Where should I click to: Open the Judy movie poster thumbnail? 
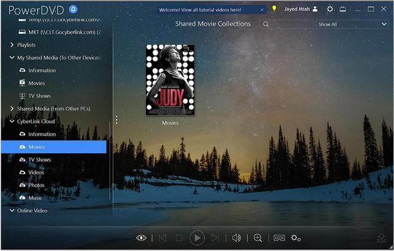[x=170, y=80]
